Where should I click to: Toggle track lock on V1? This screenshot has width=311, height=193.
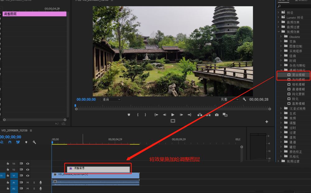[8, 175]
